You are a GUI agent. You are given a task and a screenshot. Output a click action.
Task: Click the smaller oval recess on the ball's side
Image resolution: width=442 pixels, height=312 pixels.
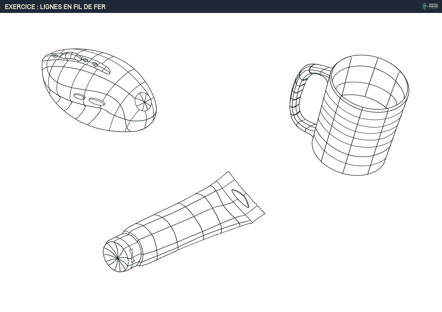(x=79, y=96)
